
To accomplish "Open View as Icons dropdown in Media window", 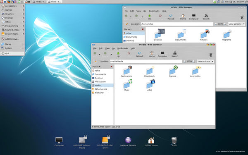I will pyautogui.click(x=205, y=61).
